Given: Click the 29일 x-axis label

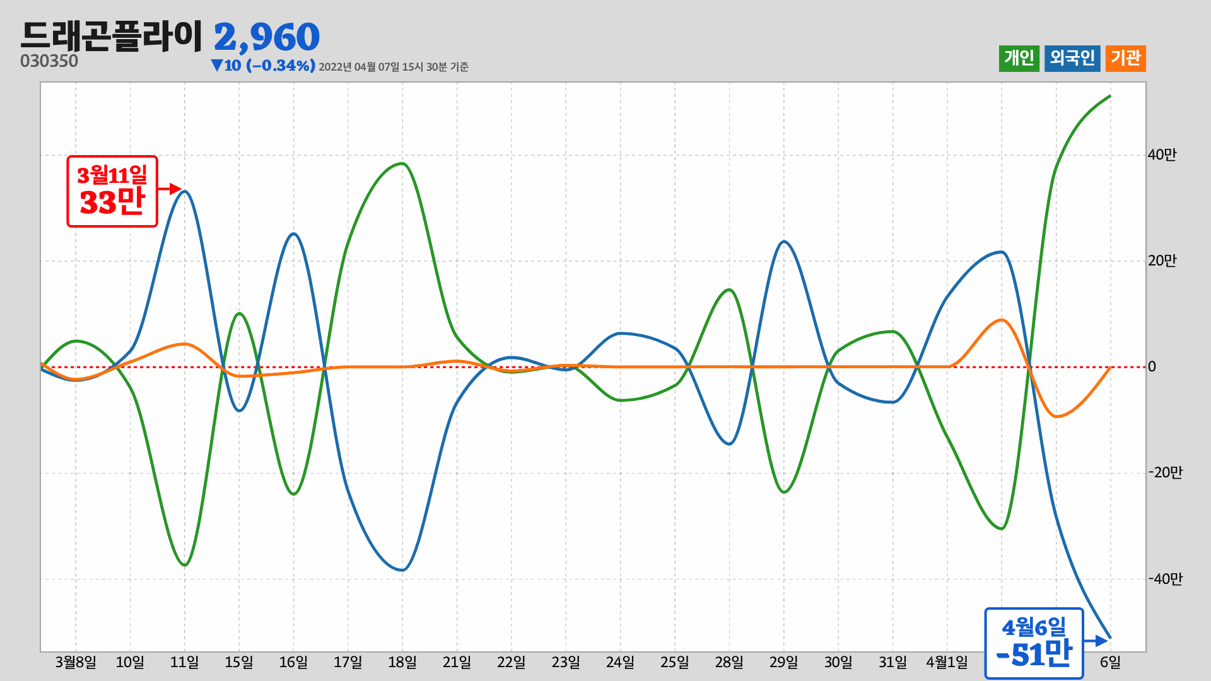Looking at the screenshot, I should 784,662.
